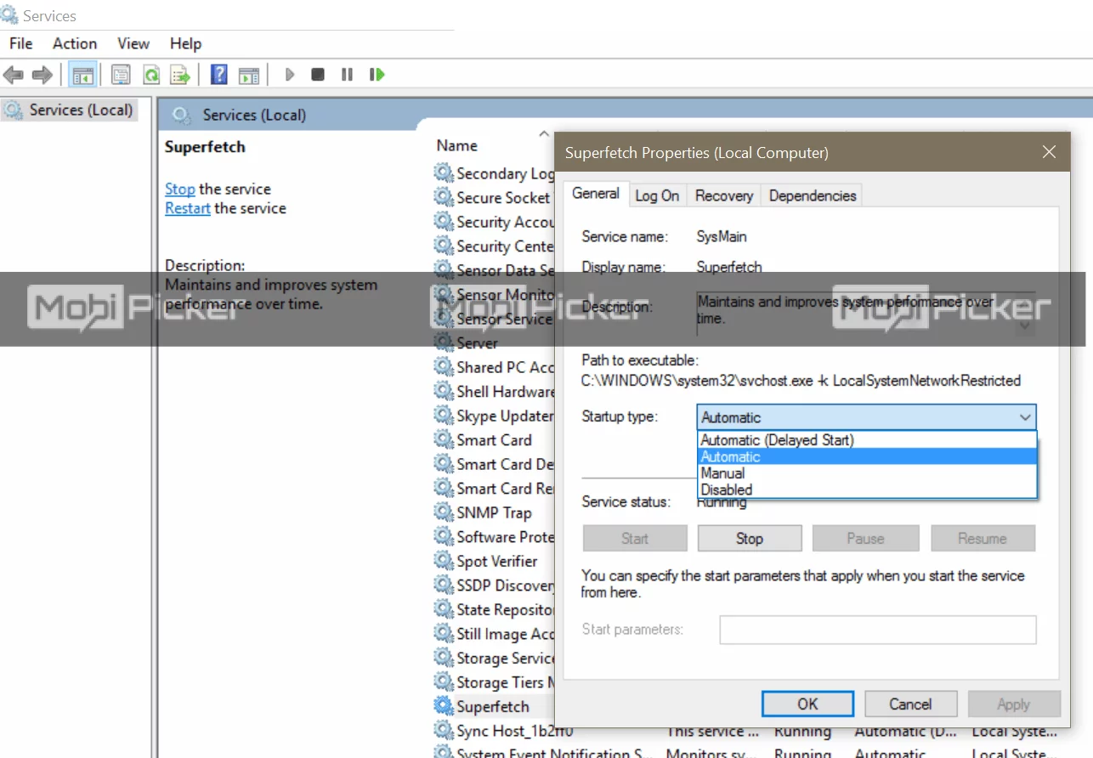Switch to the Dependencies tab

(813, 195)
